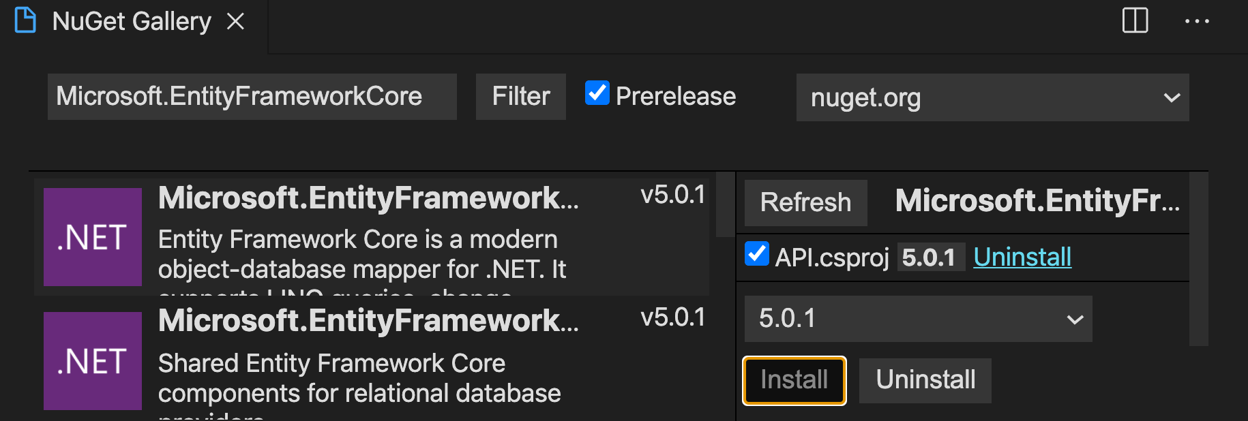
Task: Click the details panel vertical scrollbar
Action: [x=1198, y=259]
